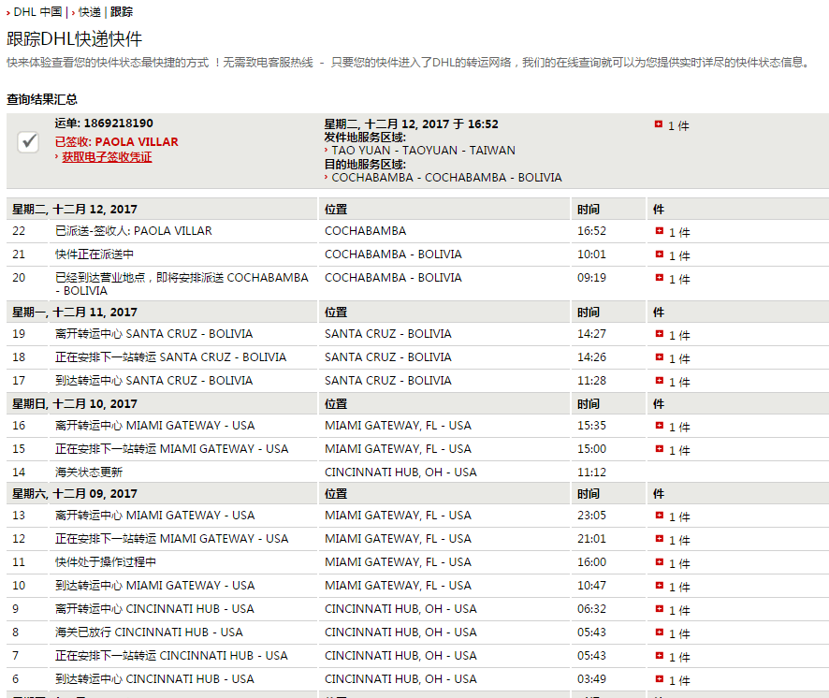
Task: Click the delivery timestamp 星期二, 十二月 12, 2017 于 16:52
Action: pyautogui.click(x=412, y=124)
